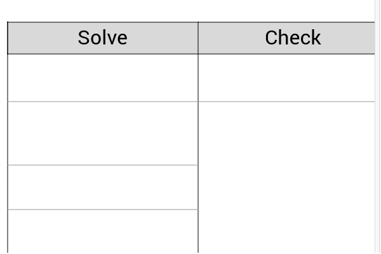Screen dimensions: 381x254
Task: Click the Solve column header cell
Action: pos(103,38)
